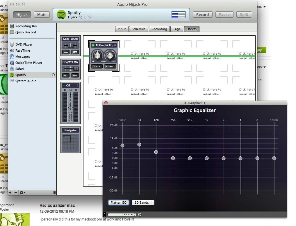Open the effect EDITOR button
296x226 pixels.
pyautogui.click(x=97, y=66)
